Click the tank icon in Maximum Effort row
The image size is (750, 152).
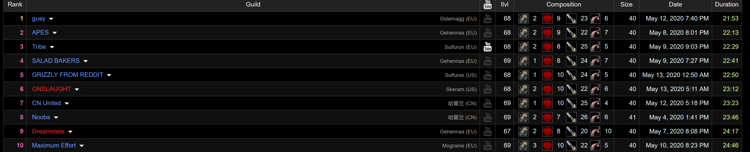click(523, 145)
